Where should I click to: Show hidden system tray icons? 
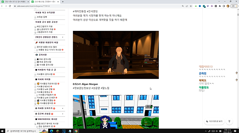pyautogui.click(x=206, y=131)
